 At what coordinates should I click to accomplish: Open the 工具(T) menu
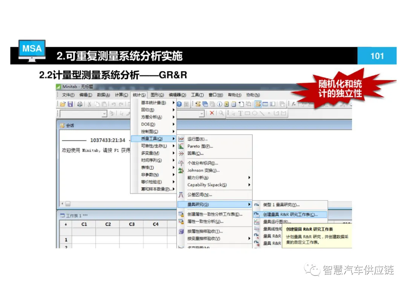coord(197,95)
